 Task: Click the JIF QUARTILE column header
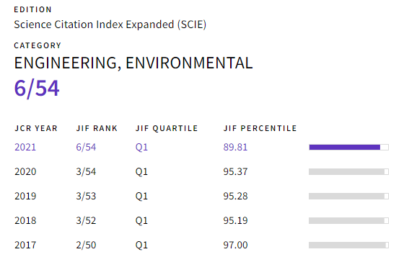pos(167,128)
